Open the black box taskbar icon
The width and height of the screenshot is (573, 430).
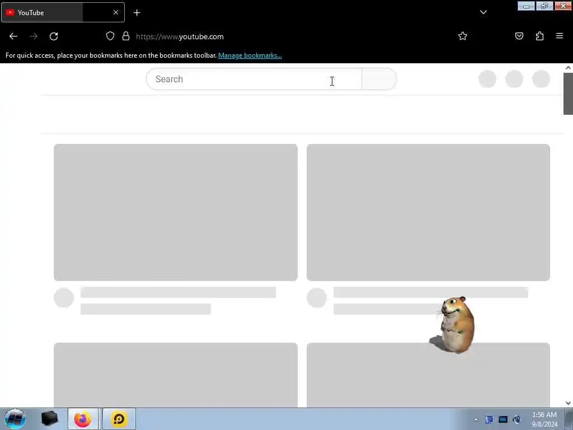pos(50,419)
